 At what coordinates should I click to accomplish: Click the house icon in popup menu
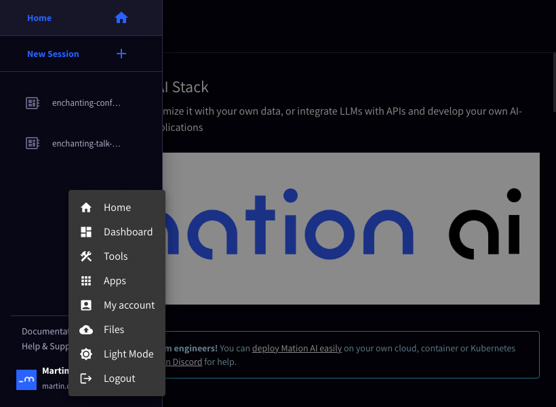(86, 207)
